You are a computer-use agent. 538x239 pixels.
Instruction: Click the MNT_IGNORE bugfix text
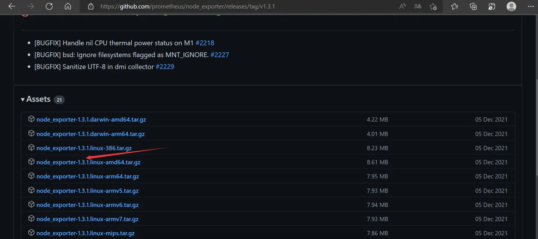click(121, 55)
